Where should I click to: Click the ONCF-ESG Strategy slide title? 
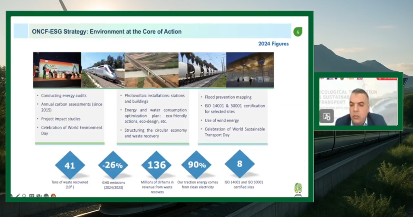pyautogui.click(x=106, y=32)
